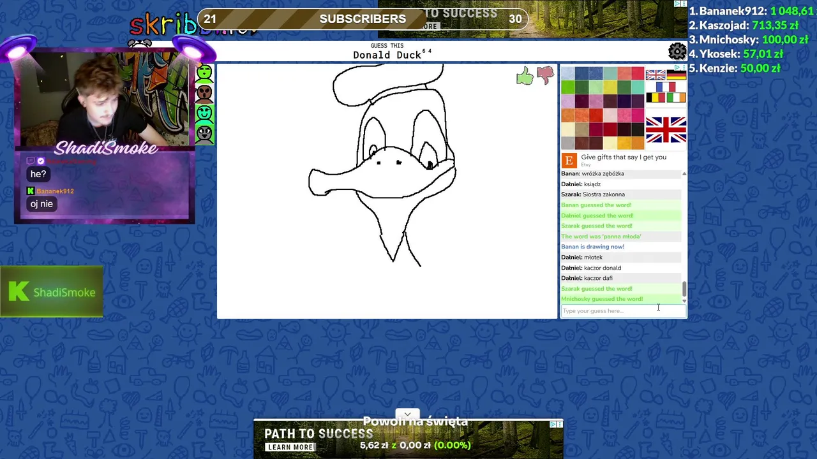Image resolution: width=817 pixels, height=459 pixels.
Task: Click the French flag in ad
Action: 666,87
